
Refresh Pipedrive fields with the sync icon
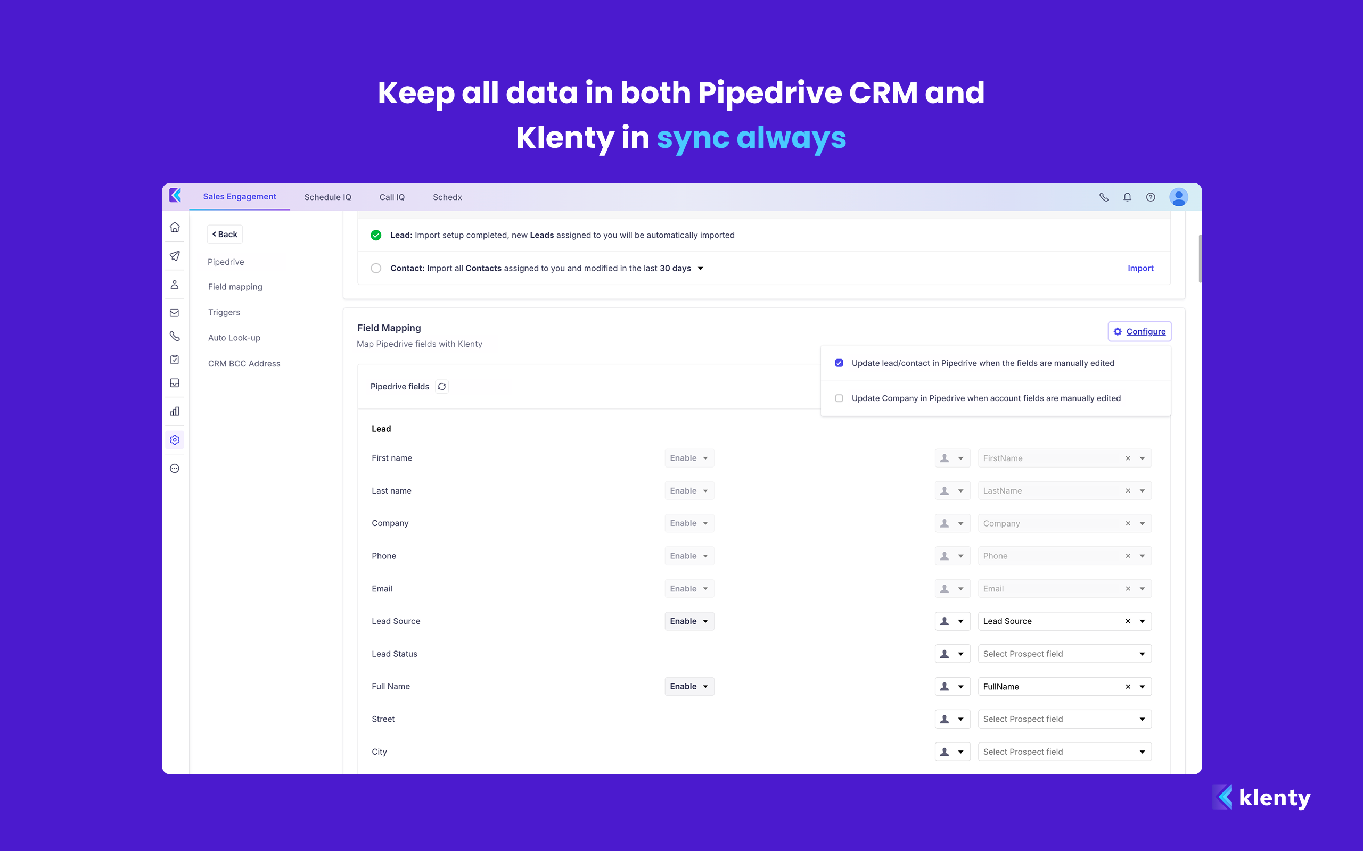pyautogui.click(x=442, y=387)
